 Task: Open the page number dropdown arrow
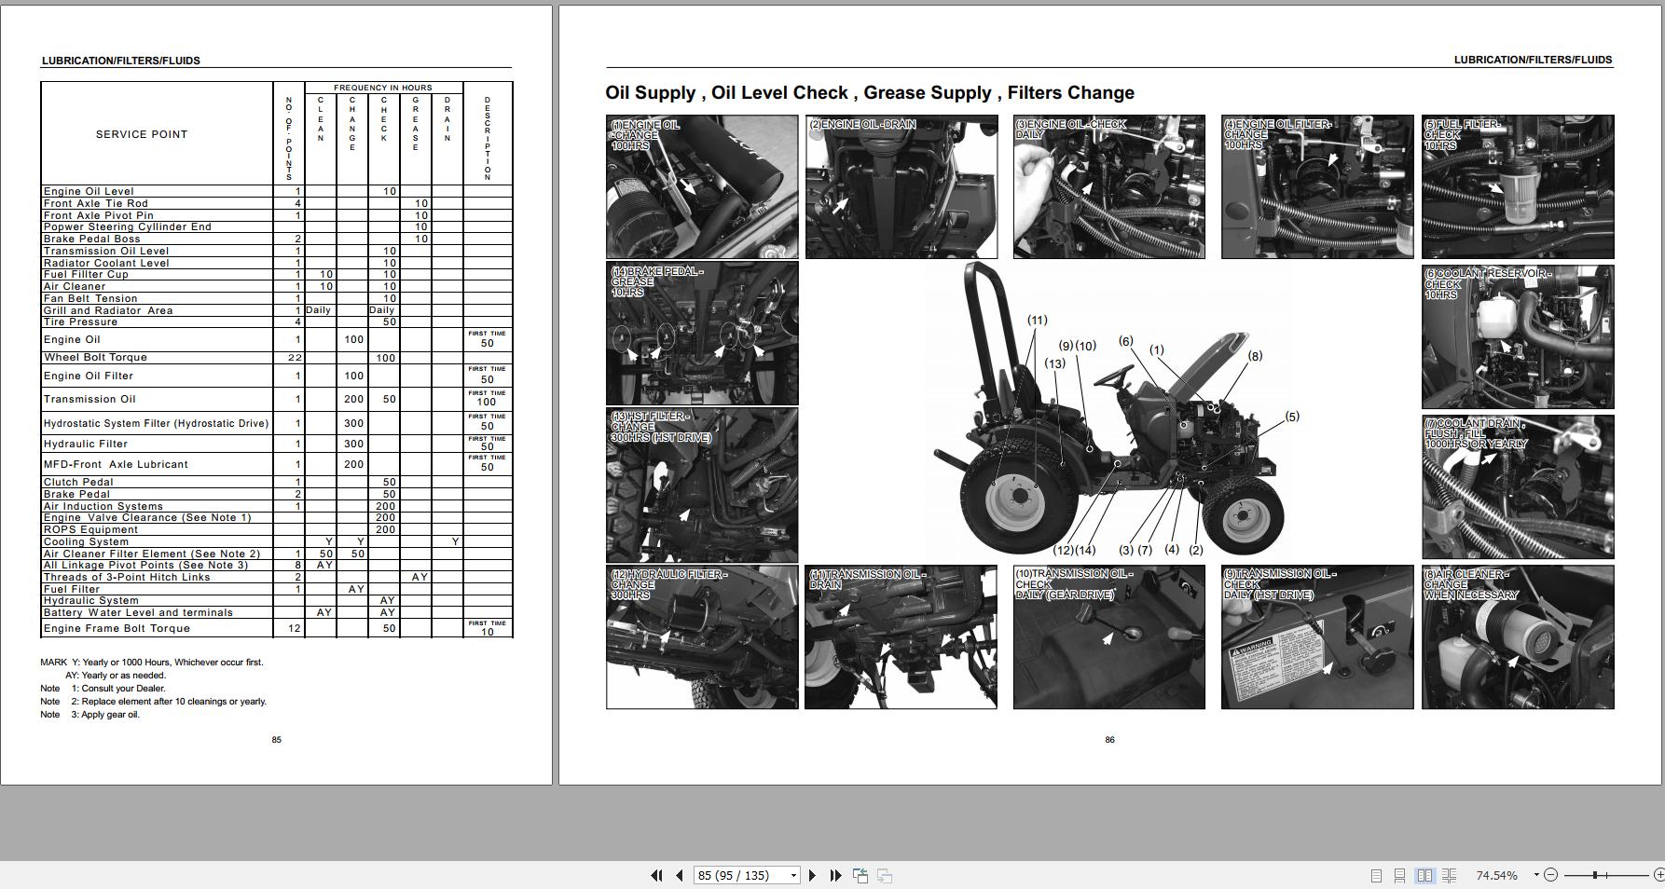point(792,875)
